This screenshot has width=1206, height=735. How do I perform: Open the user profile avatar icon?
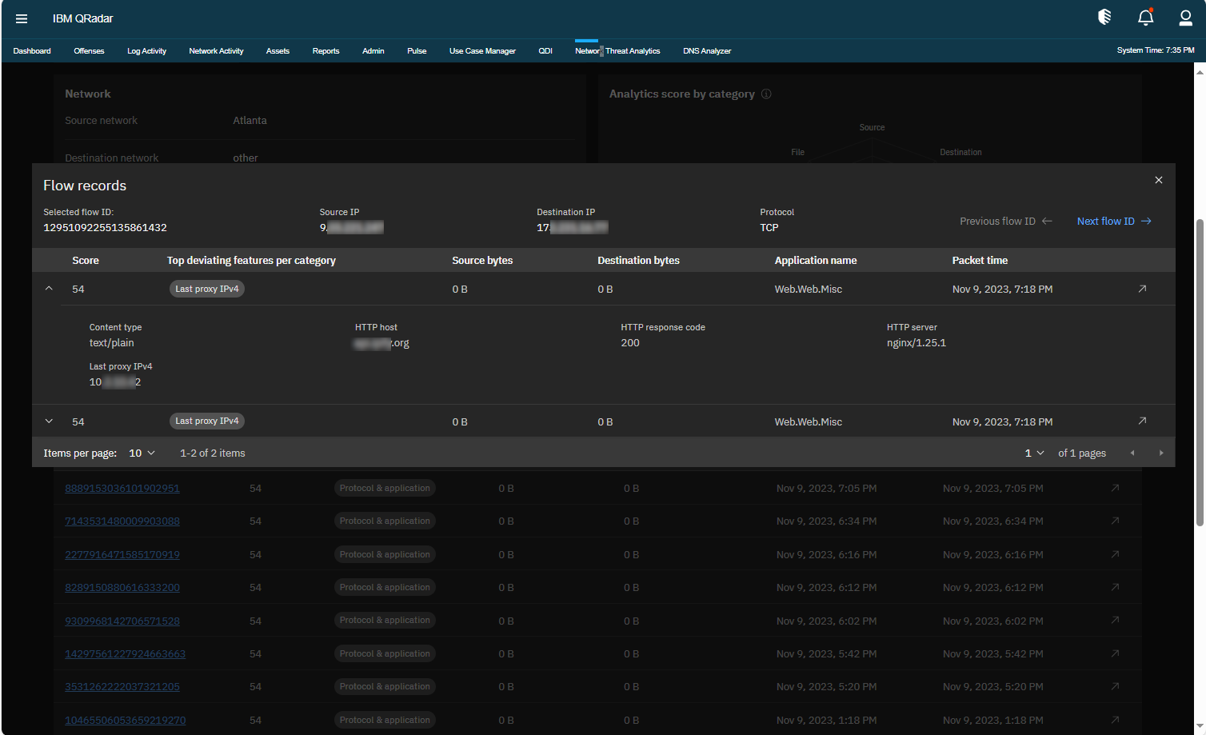coord(1185,18)
